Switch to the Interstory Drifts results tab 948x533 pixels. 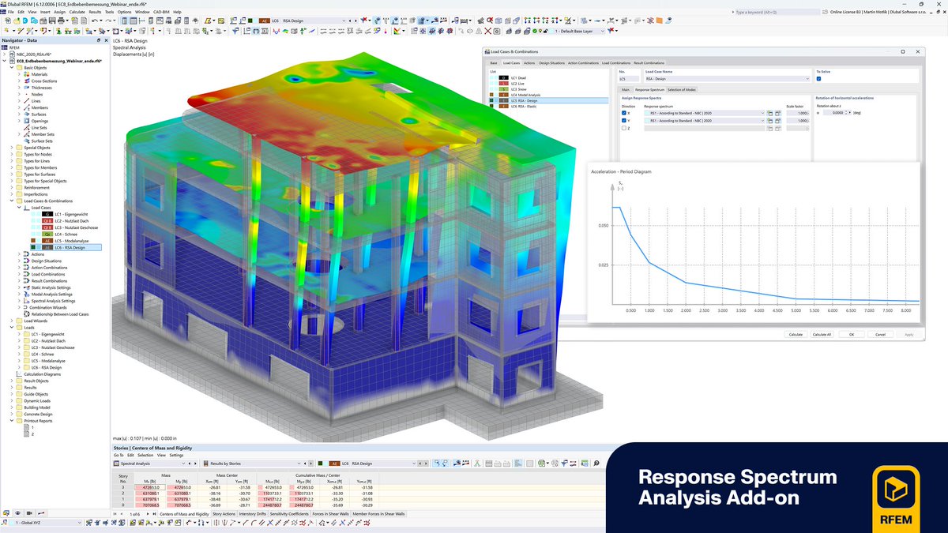(x=253, y=514)
